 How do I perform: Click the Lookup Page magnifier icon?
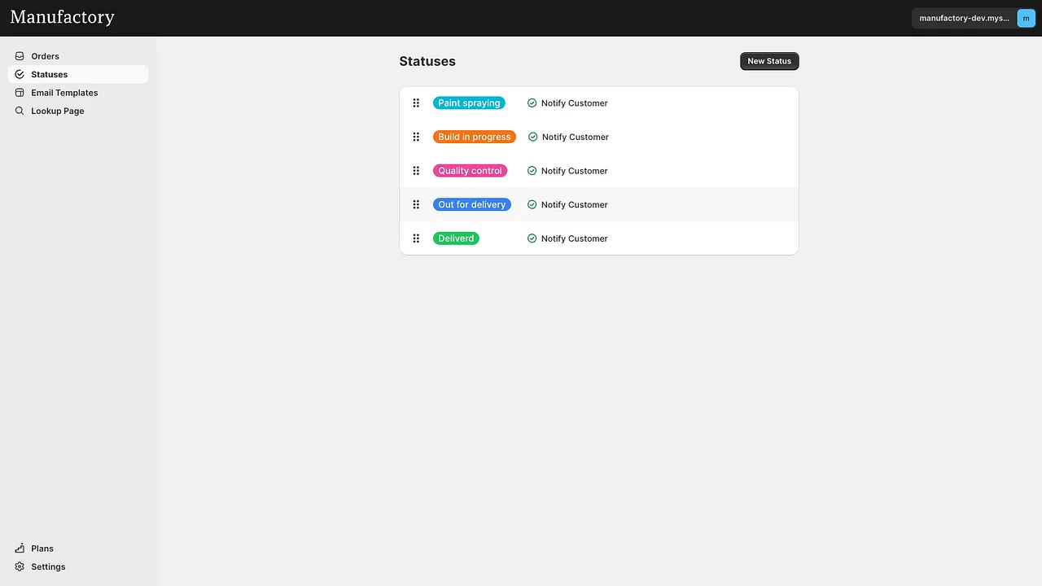[20, 111]
